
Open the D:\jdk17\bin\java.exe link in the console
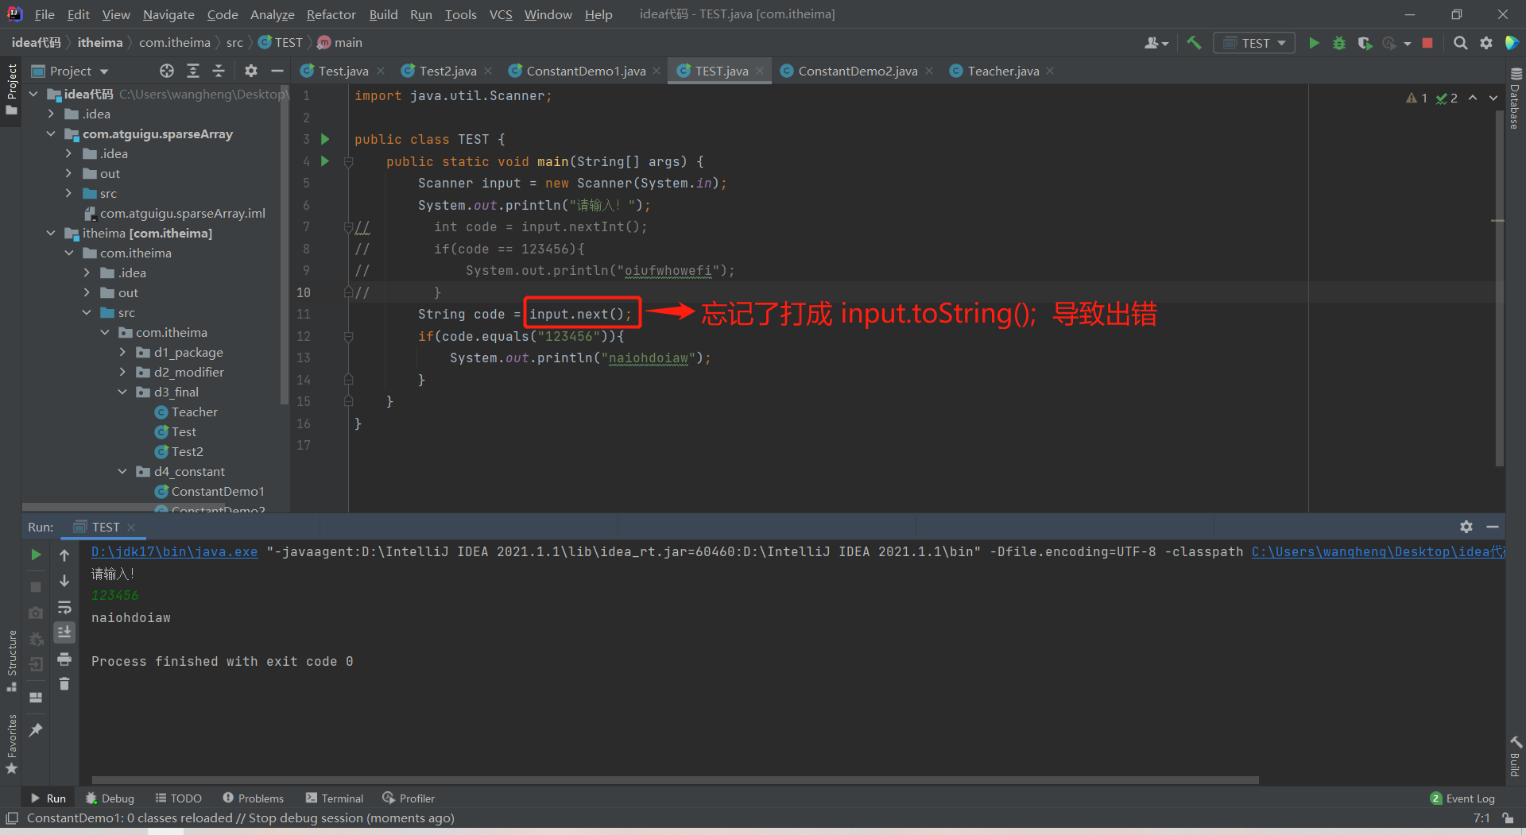pyautogui.click(x=174, y=551)
